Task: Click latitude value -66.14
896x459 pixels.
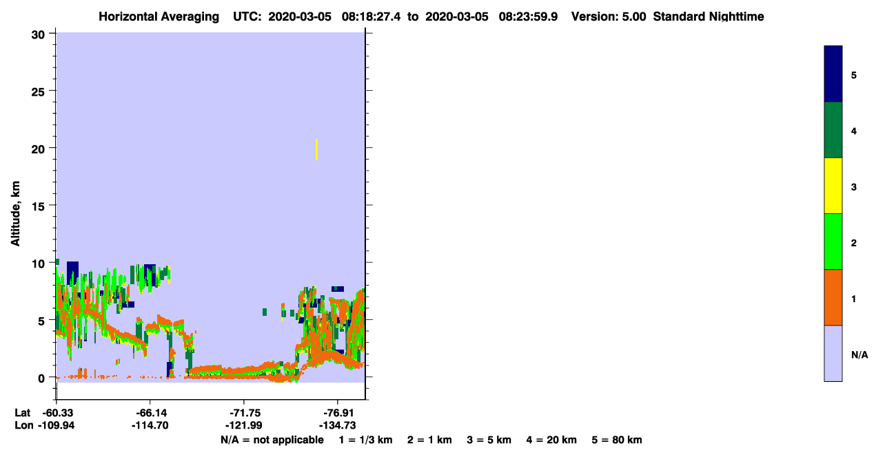Action: (150, 413)
